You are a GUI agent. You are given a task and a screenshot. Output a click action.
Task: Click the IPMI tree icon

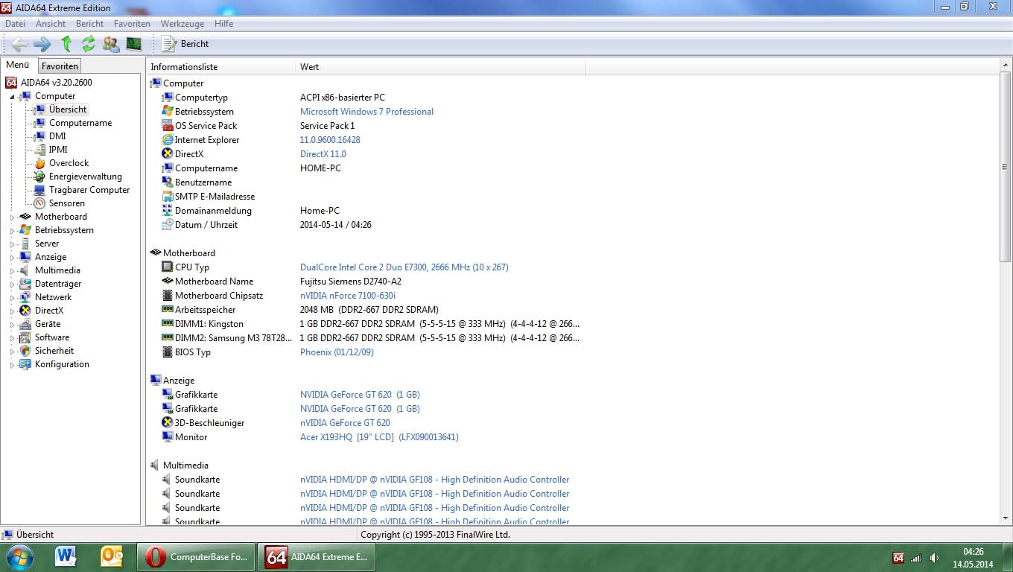pos(39,150)
